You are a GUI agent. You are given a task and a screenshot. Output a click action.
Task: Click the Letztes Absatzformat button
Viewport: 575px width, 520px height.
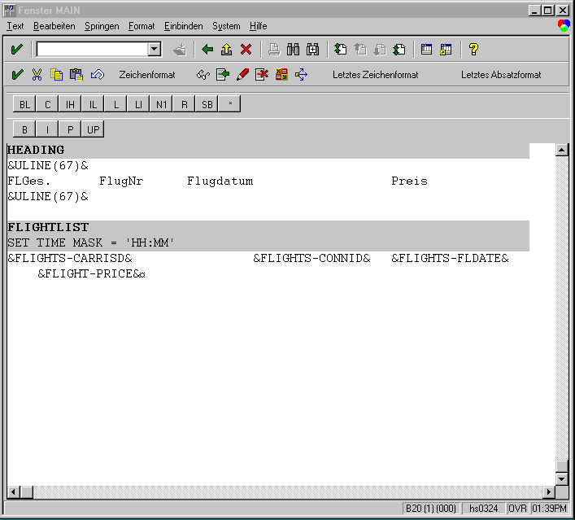500,75
